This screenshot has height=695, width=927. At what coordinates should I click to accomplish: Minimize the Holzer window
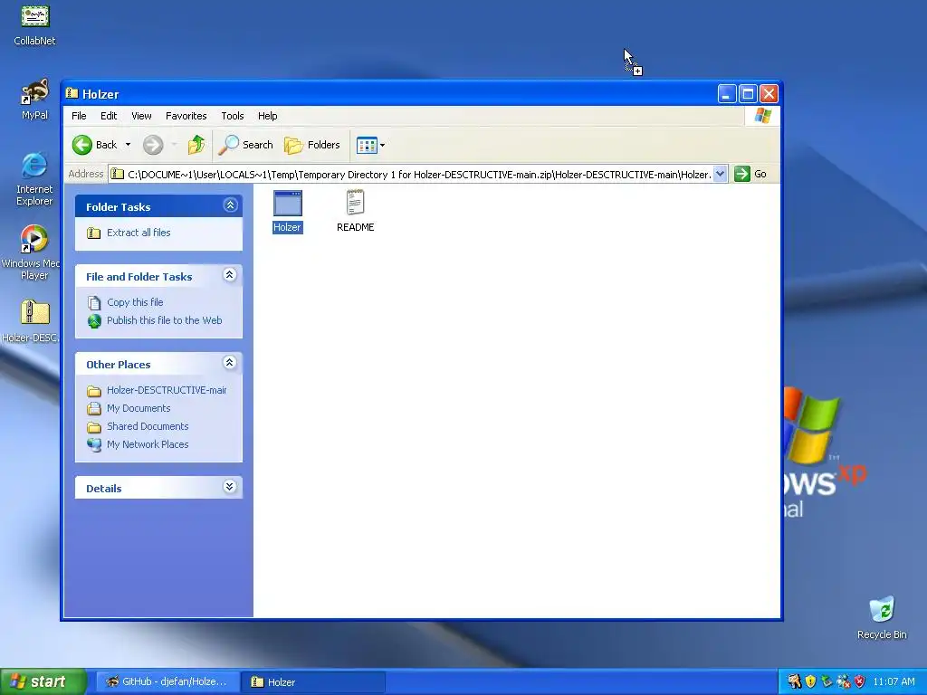[727, 93]
